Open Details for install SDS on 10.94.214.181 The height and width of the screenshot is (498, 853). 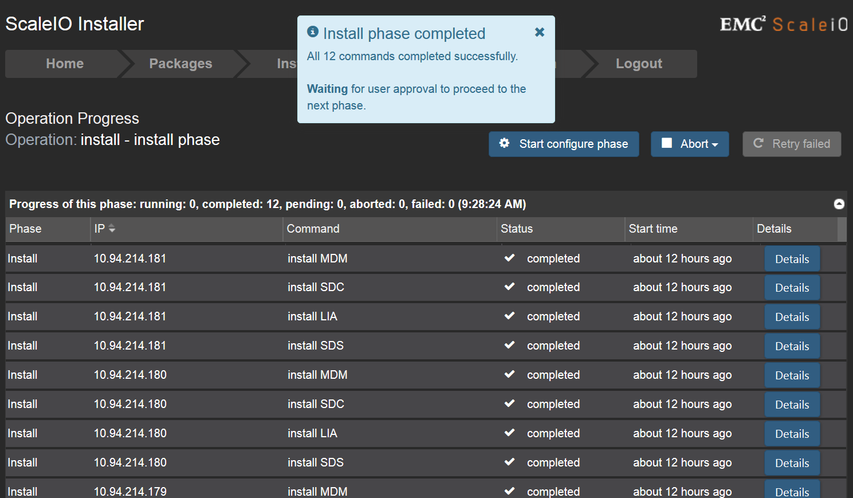[792, 346]
